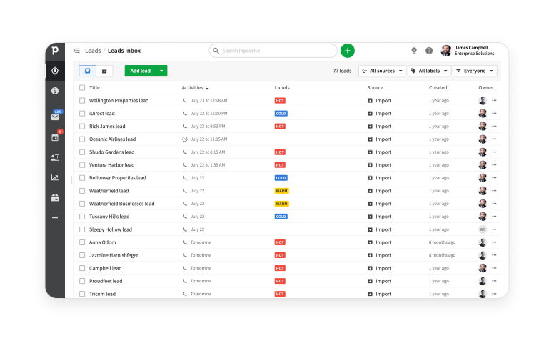Click COLD label on iDirect lead
Screen dimensions: 554x341
click(x=281, y=114)
